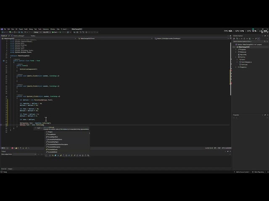Open the Any CPU platform dropdown
The width and height of the screenshot is (269, 201).
(x=47, y=32)
